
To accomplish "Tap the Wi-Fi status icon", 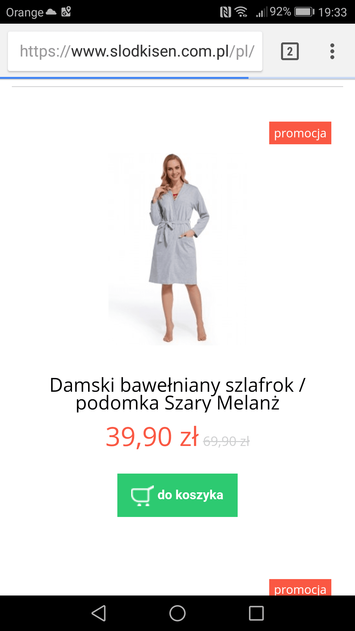I will click(241, 12).
